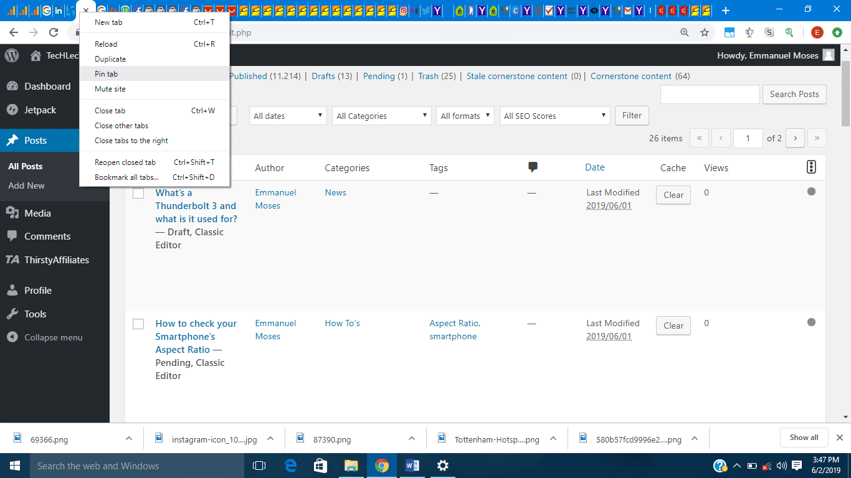The height and width of the screenshot is (478, 851).
Task: Click the zoom magnifier icon in the address bar
Action: [685, 32]
